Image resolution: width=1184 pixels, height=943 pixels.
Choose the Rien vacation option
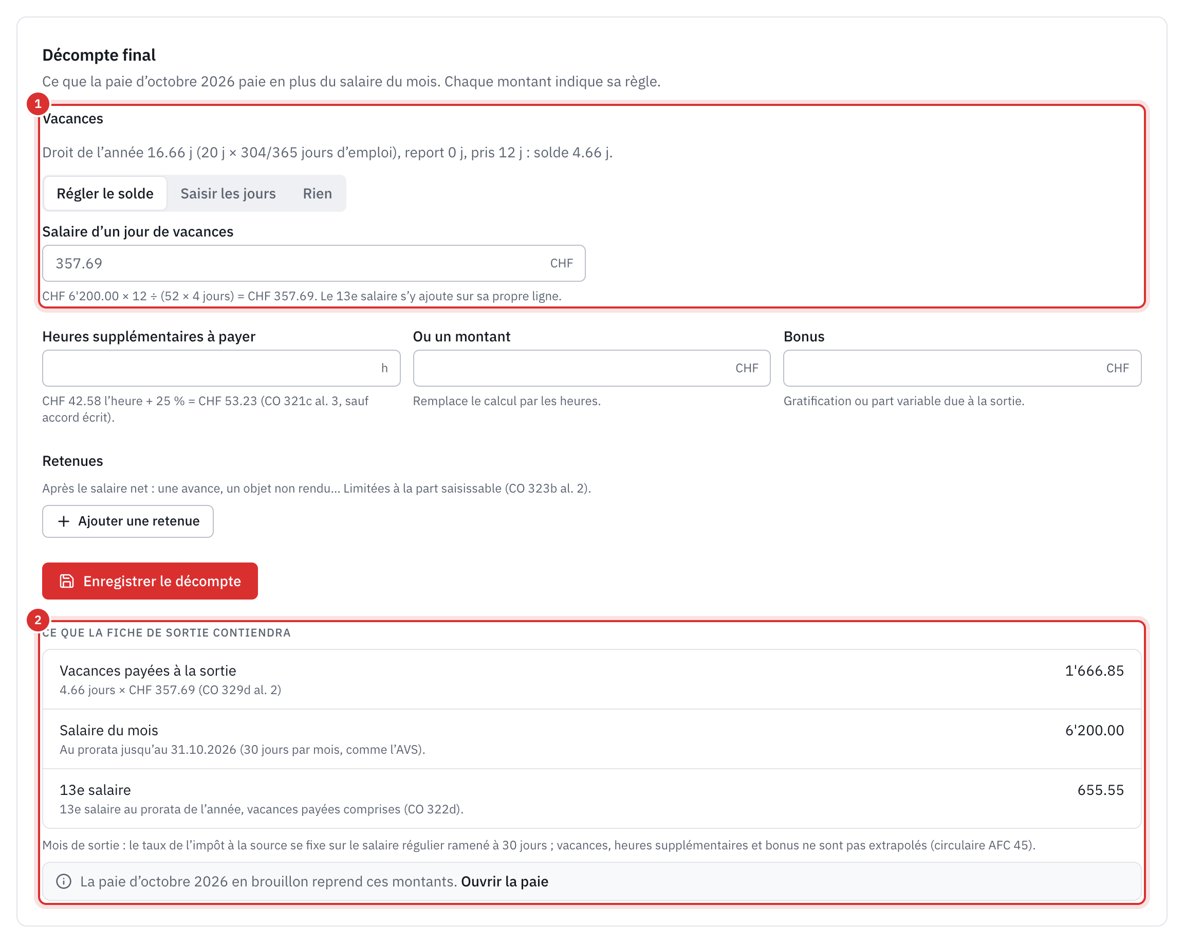coord(318,193)
